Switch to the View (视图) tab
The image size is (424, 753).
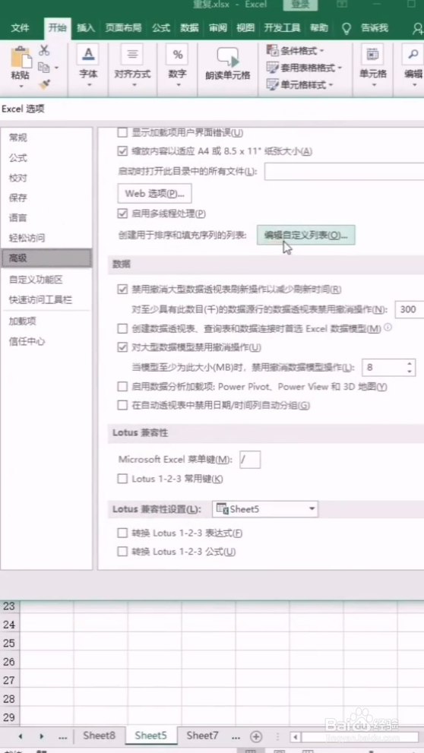coord(245,28)
